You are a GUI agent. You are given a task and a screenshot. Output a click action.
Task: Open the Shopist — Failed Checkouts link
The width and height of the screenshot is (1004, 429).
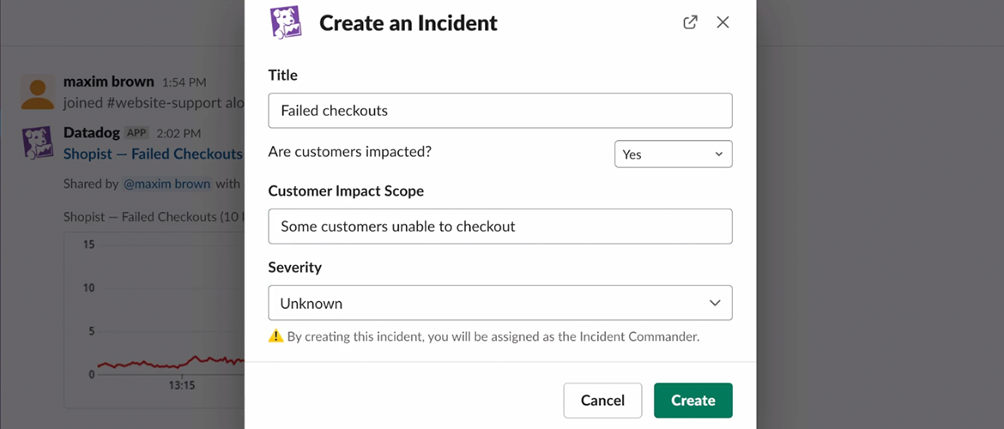pos(153,154)
